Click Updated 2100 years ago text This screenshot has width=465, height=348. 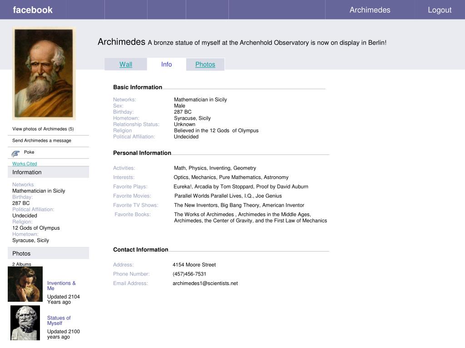pyautogui.click(x=64, y=334)
